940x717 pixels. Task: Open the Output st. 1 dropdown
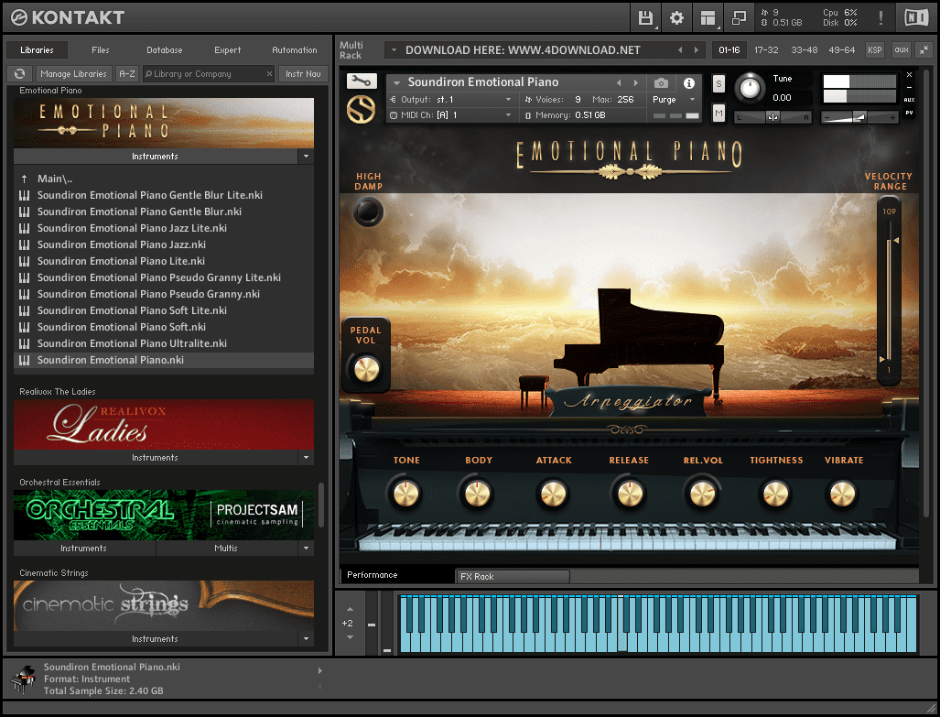[x=450, y=100]
